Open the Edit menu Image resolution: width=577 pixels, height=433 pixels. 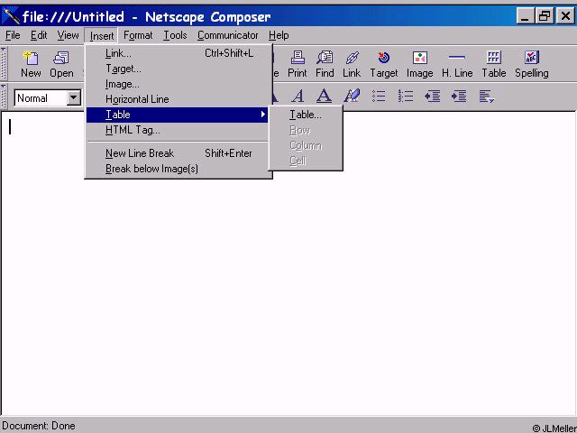39,35
